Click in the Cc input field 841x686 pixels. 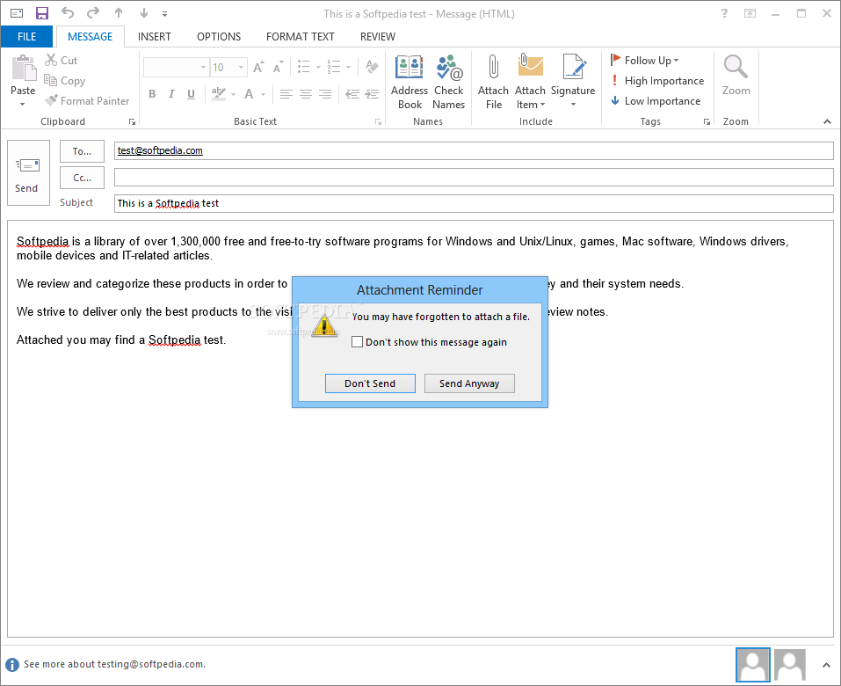474,177
